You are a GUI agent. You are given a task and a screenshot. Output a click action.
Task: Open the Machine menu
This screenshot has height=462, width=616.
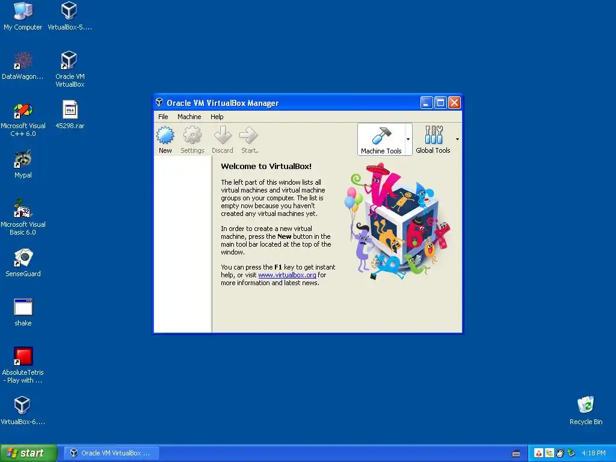click(x=189, y=117)
